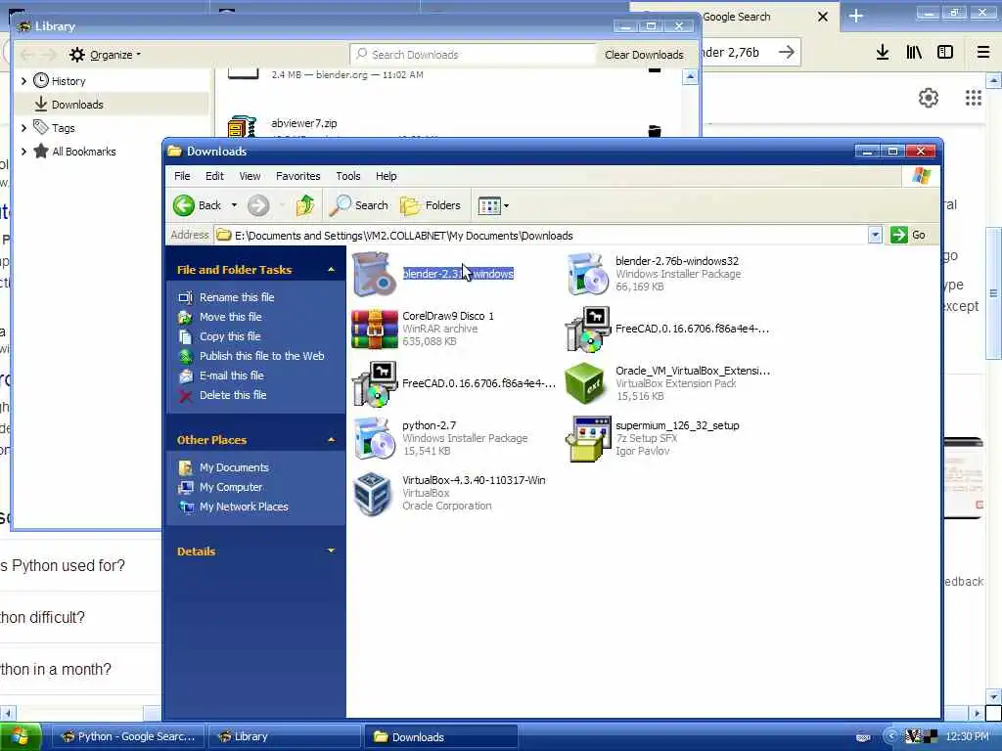This screenshot has height=751, width=1002.
Task: Expand History in Library sidebar
Action: click(23, 81)
